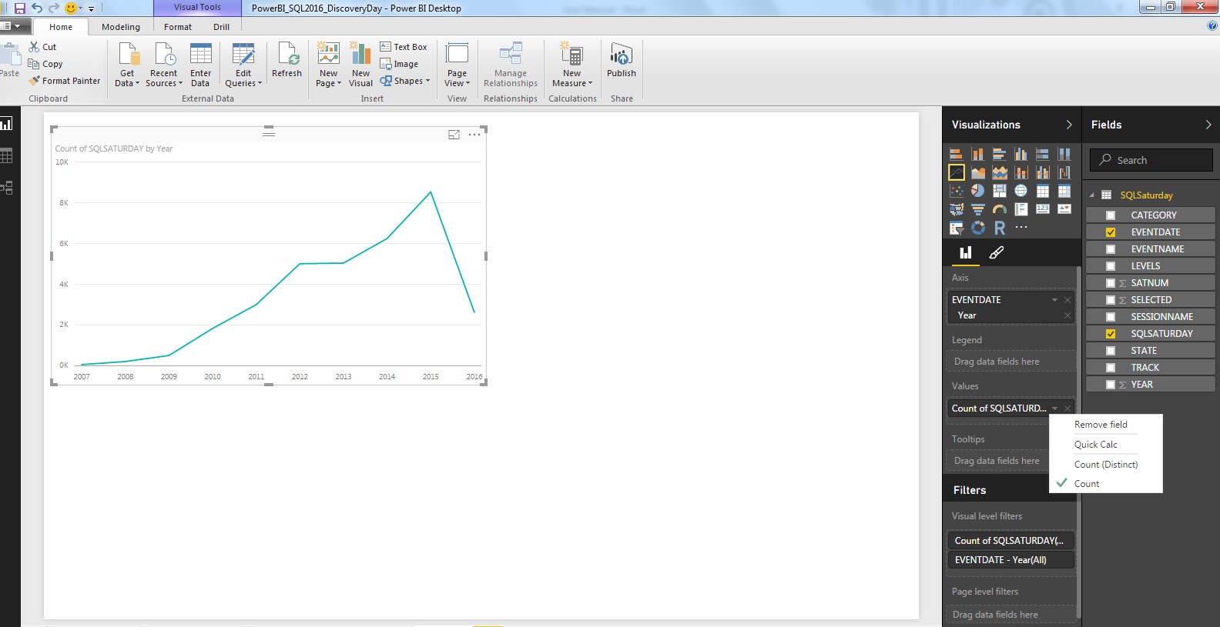Collapse the Fields pane chevron
Viewport: 1220px width, 627px height.
(x=1208, y=125)
